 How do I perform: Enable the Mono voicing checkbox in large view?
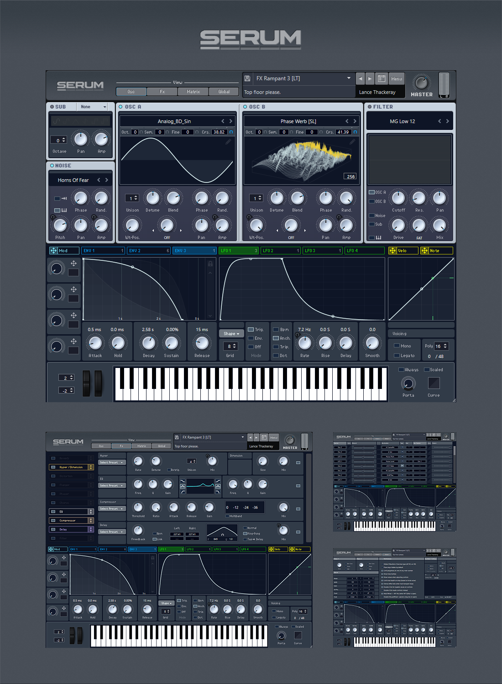[x=397, y=346]
